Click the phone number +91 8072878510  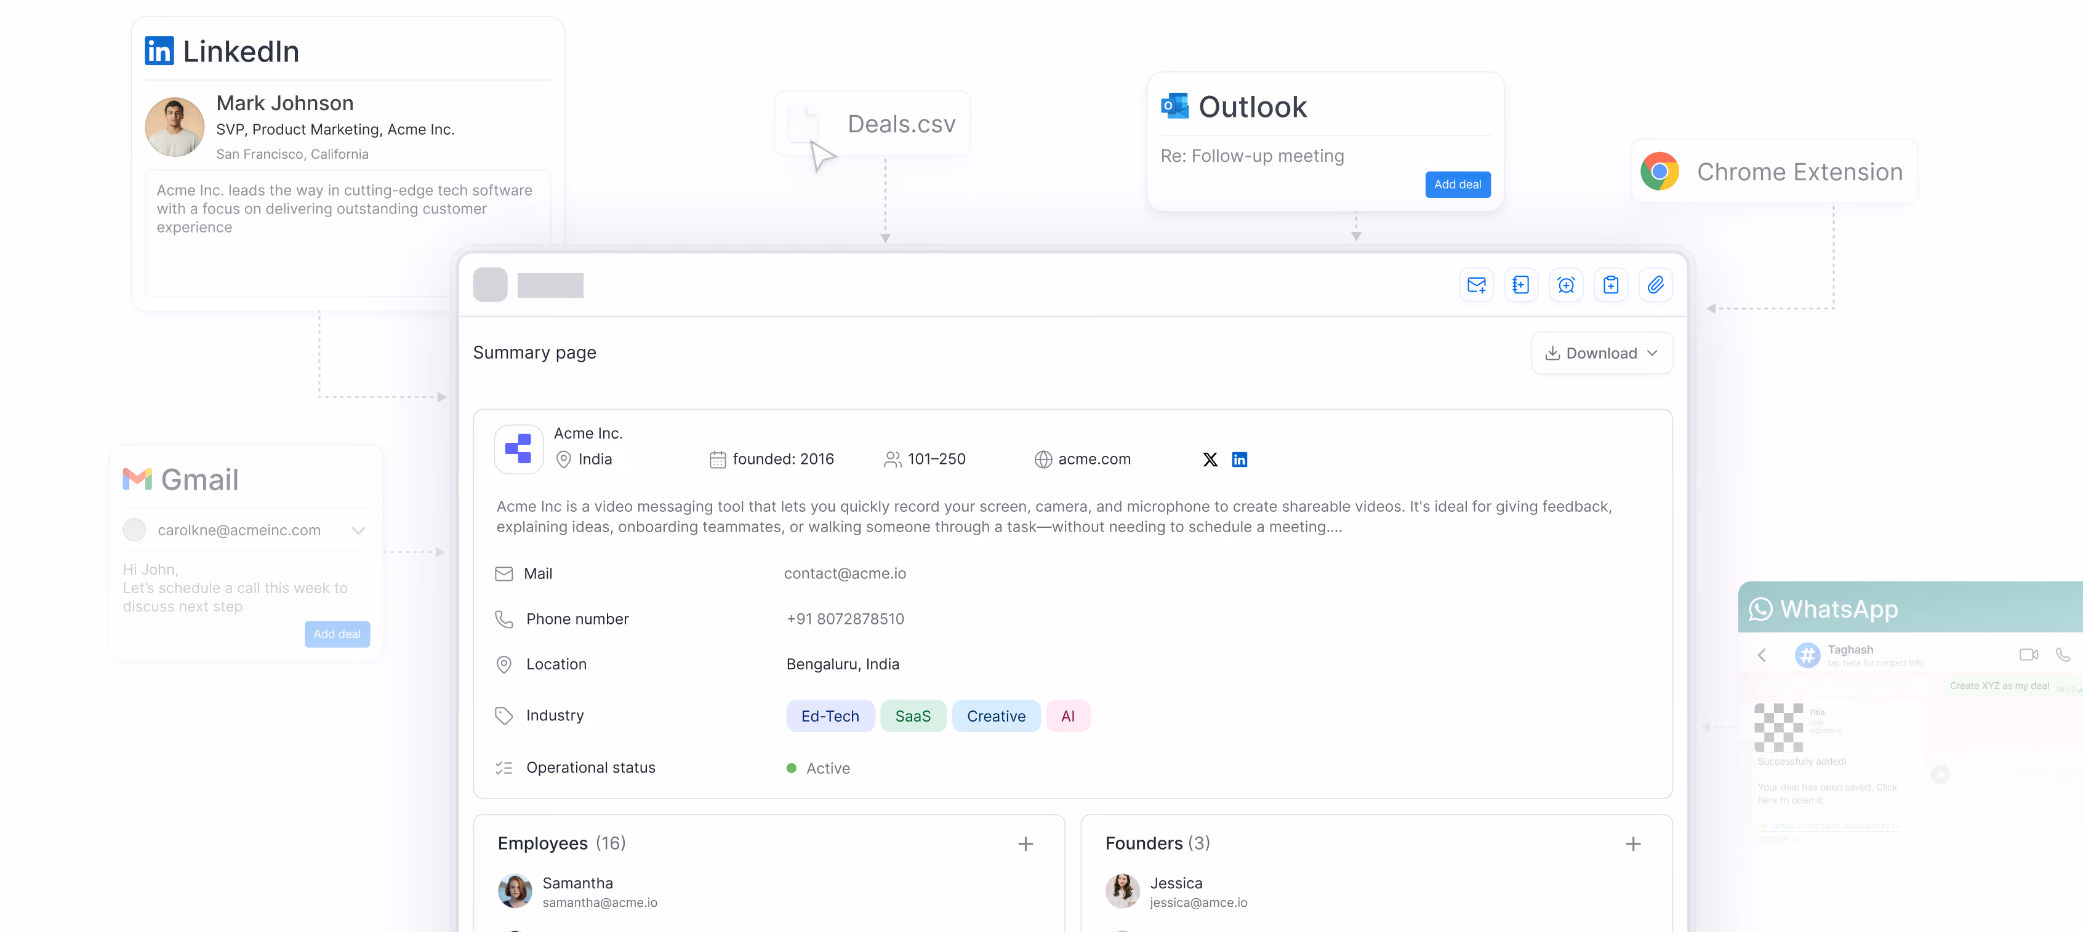[x=845, y=619]
